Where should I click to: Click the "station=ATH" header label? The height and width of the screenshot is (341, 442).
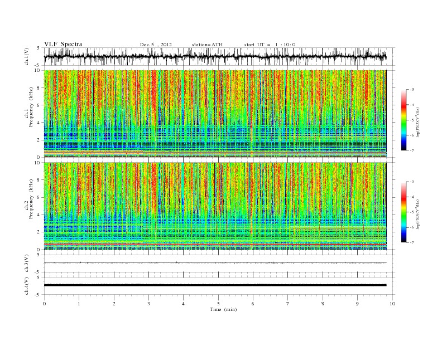pyautogui.click(x=207, y=45)
